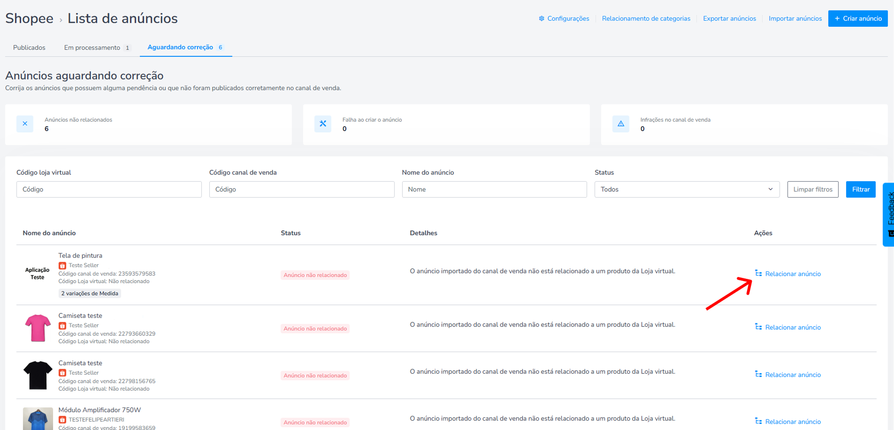Click the Filtrar button
The width and height of the screenshot is (894, 430).
point(861,190)
